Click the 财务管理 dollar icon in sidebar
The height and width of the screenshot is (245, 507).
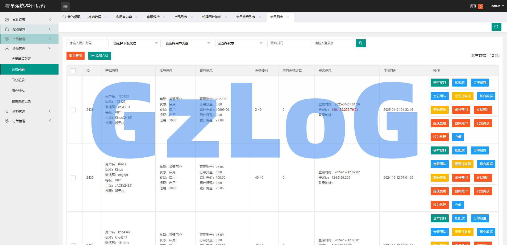click(7, 111)
